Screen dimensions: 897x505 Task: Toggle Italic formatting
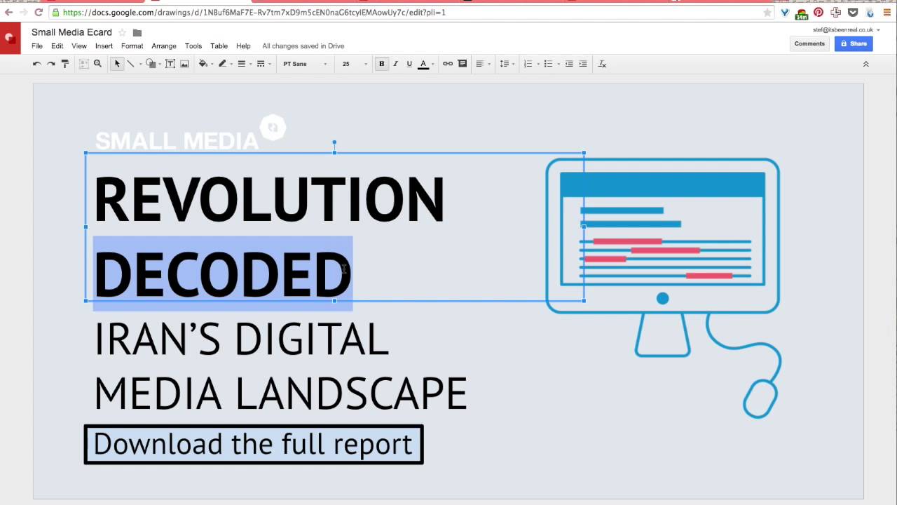point(395,64)
